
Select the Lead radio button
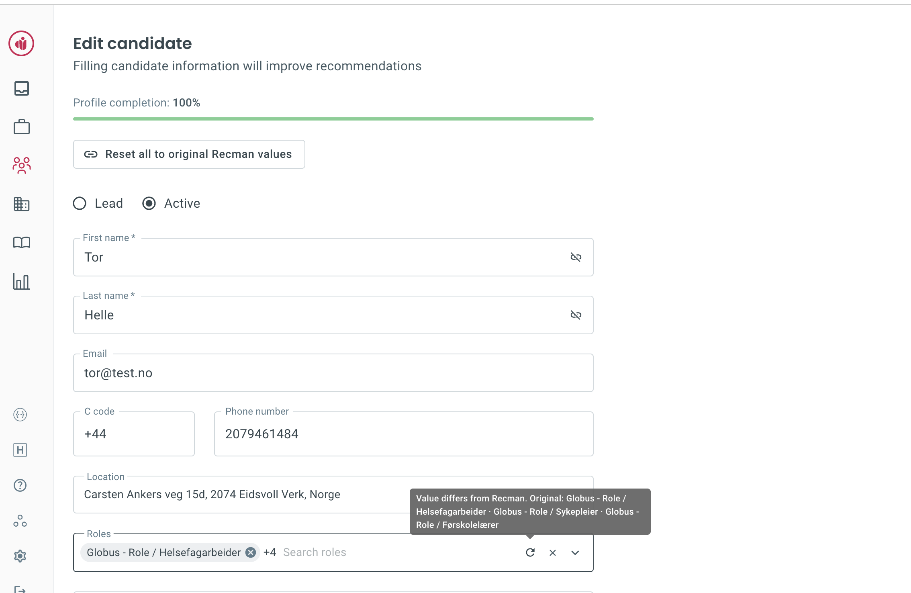coord(79,203)
